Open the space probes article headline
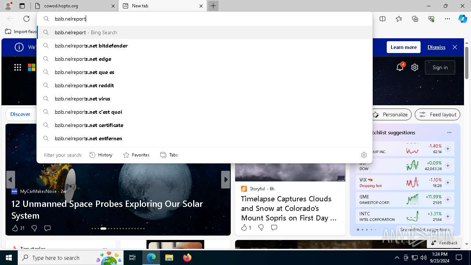This screenshot has height=265, width=471. coord(107,209)
